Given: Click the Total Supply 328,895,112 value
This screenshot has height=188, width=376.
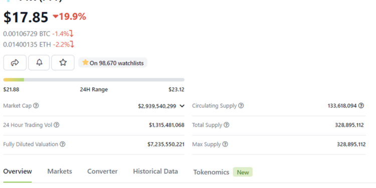Looking at the screenshot, I should click(349, 125).
